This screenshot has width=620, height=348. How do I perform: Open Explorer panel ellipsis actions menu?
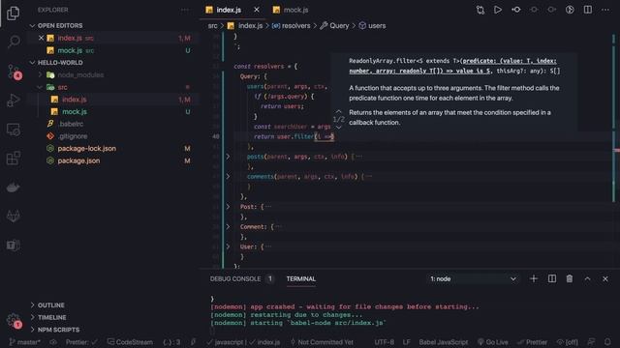[x=185, y=10]
